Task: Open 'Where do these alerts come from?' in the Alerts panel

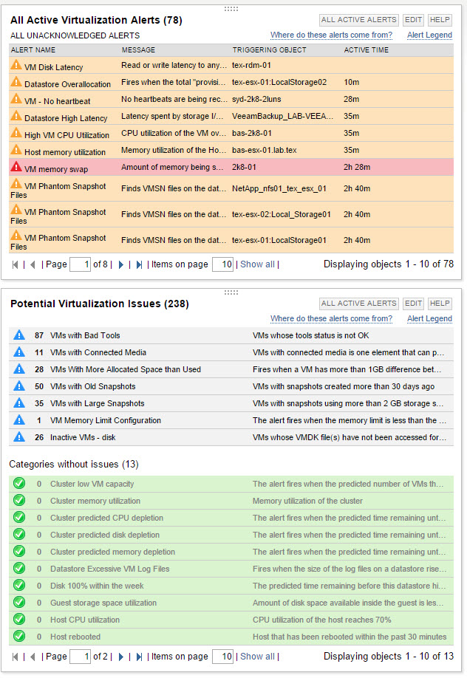Action: click(331, 35)
